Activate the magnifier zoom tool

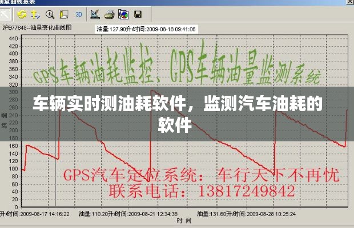point(50,14)
